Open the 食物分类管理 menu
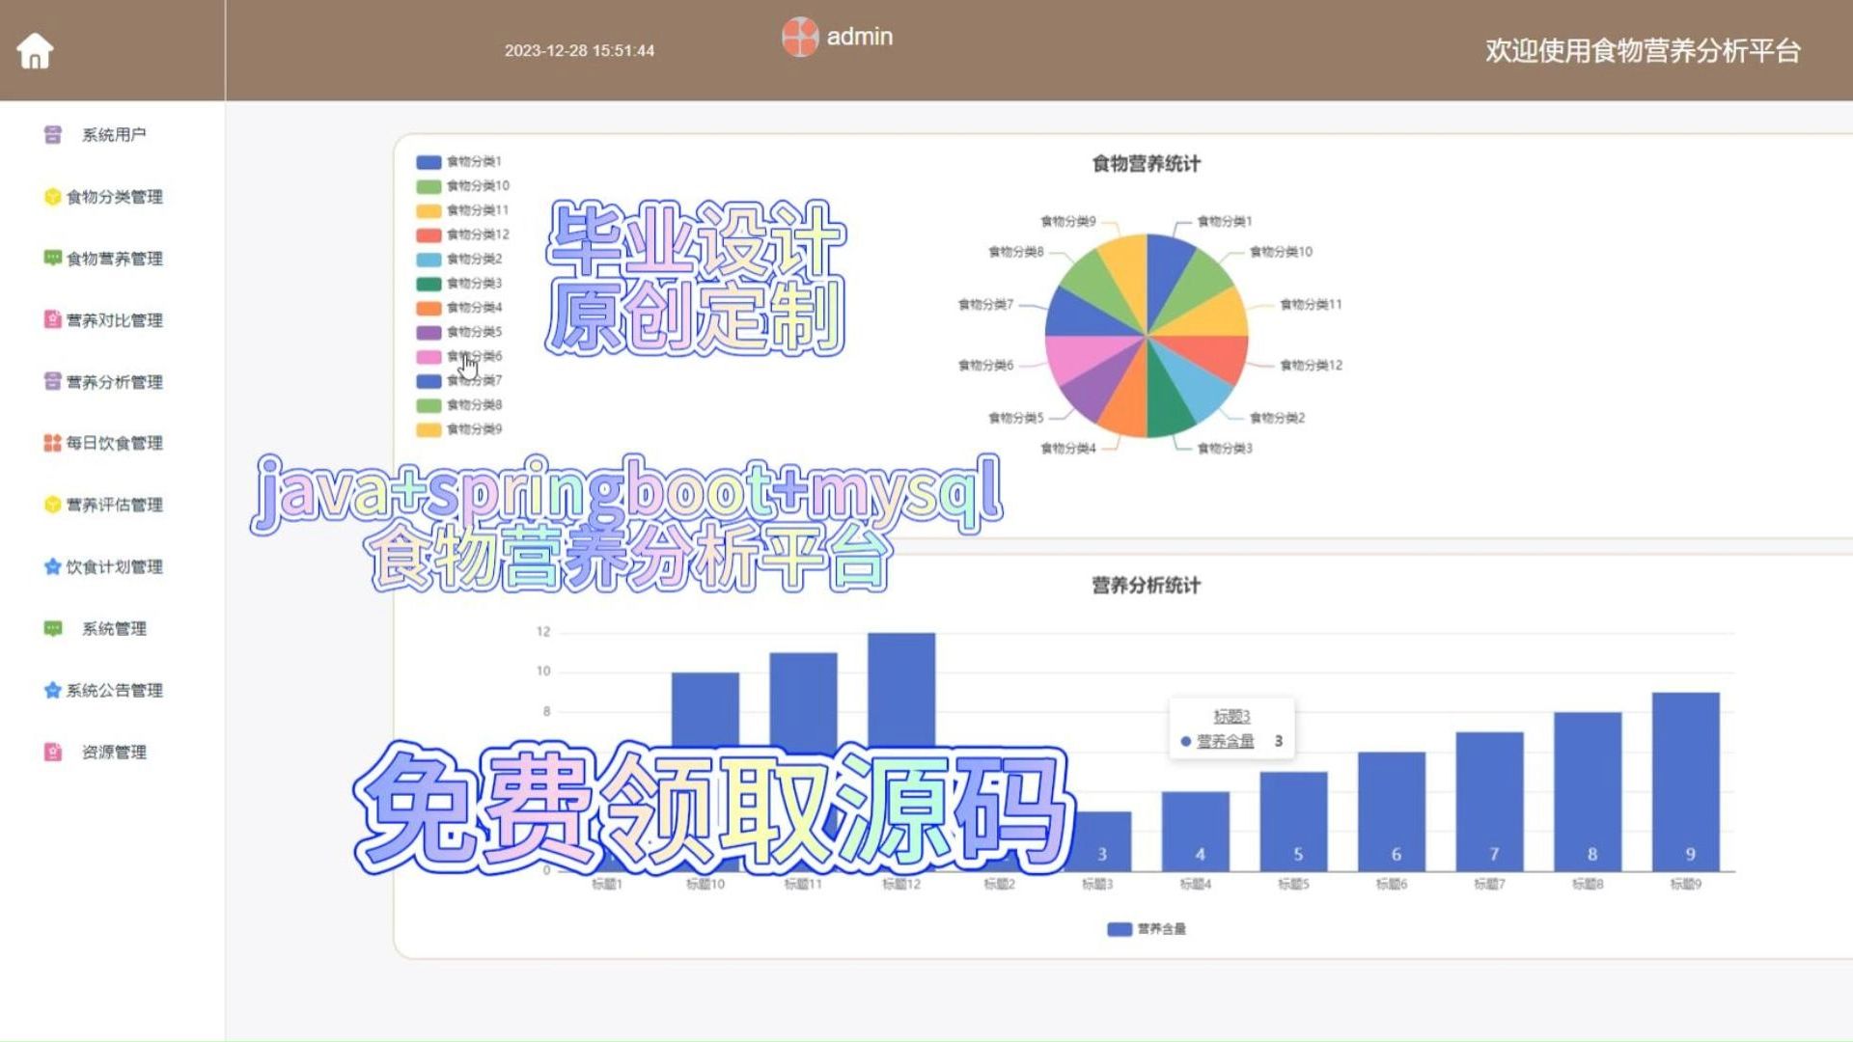Image resolution: width=1853 pixels, height=1042 pixels. (113, 196)
